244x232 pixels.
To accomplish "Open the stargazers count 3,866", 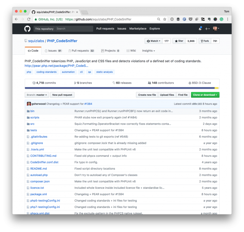I will [191, 41].
